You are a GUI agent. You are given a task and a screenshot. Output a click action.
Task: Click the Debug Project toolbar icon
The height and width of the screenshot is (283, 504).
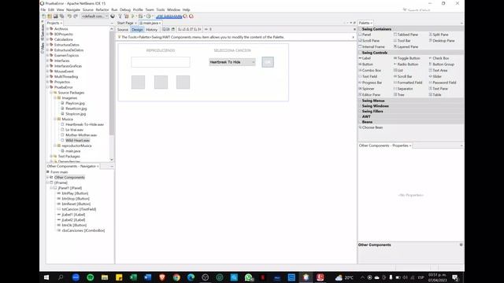140,17
